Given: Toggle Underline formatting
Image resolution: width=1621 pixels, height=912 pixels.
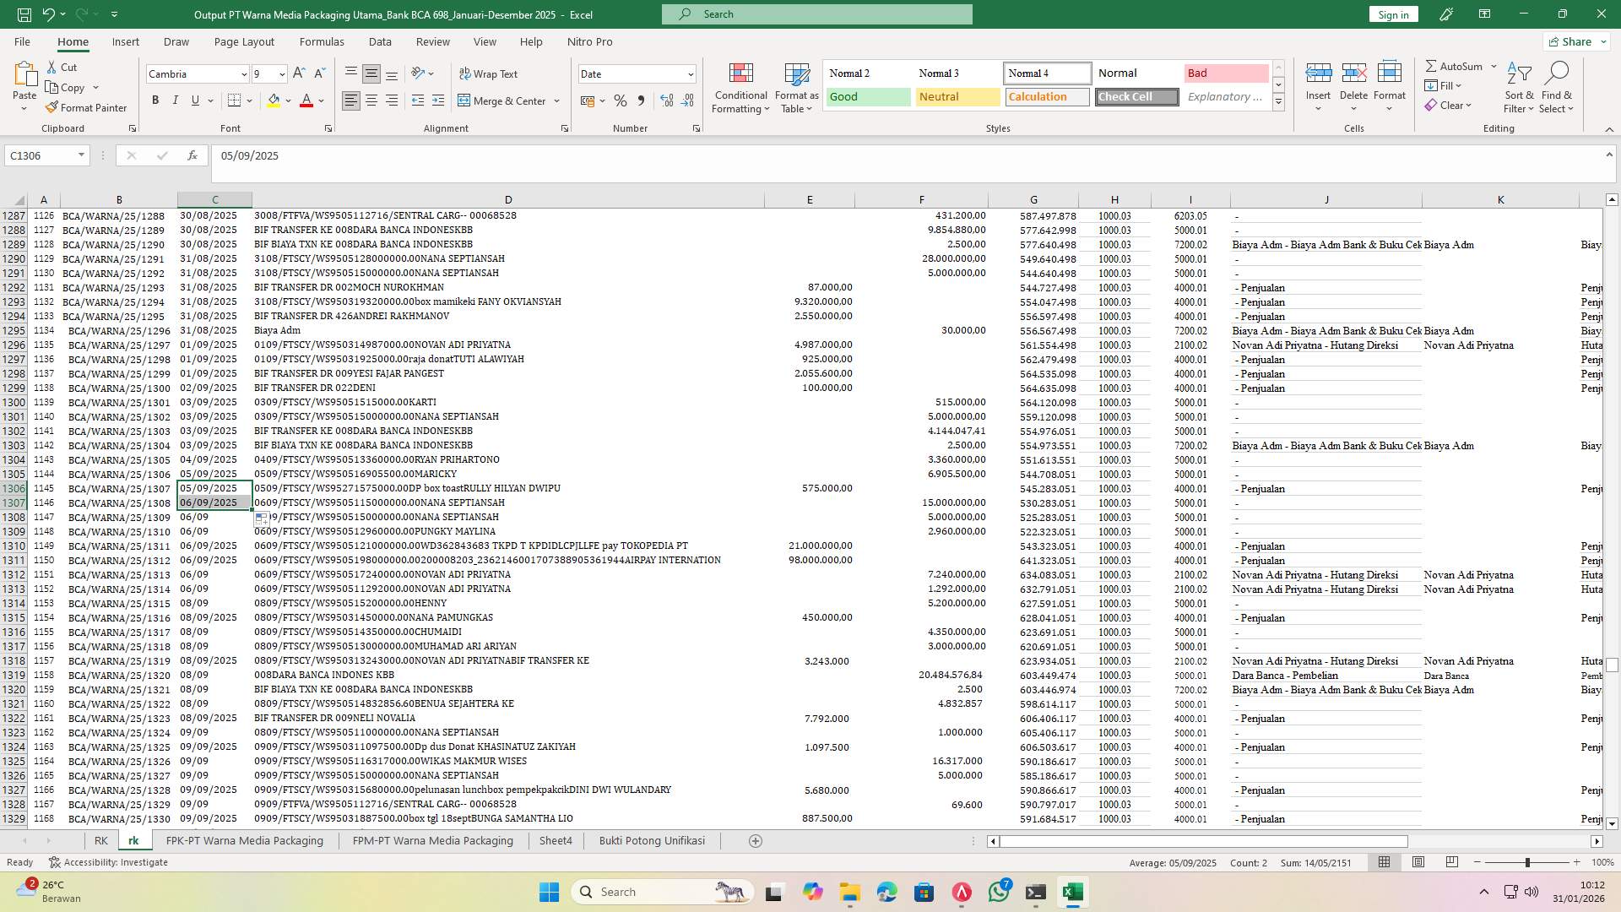Looking at the screenshot, I should pos(194,100).
